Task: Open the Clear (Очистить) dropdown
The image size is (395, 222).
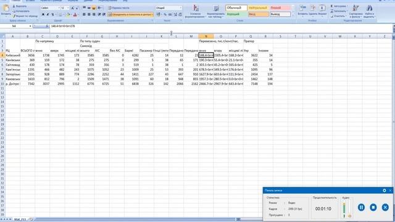Action: point(339,16)
